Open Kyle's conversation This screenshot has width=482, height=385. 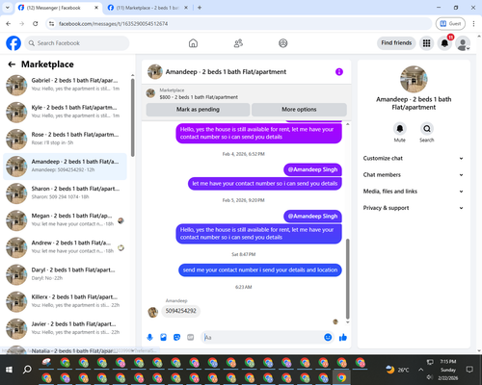(x=65, y=112)
